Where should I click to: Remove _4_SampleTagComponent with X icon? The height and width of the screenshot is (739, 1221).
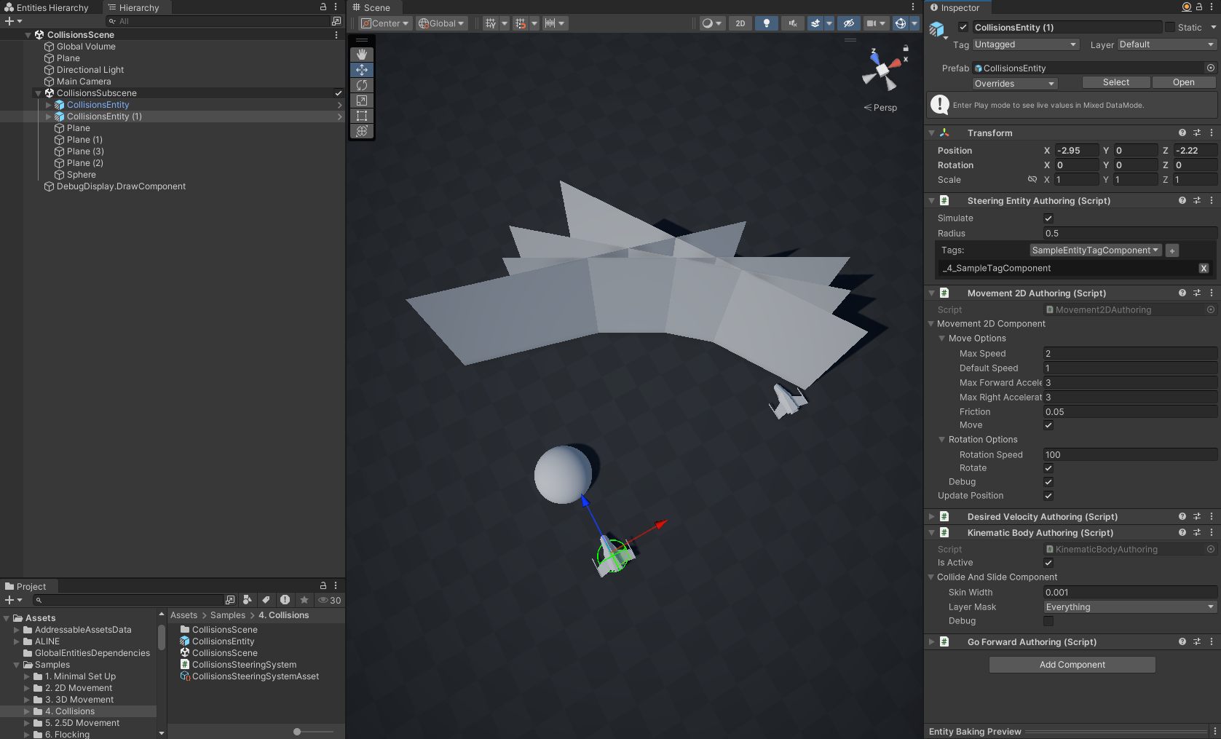[1204, 269]
